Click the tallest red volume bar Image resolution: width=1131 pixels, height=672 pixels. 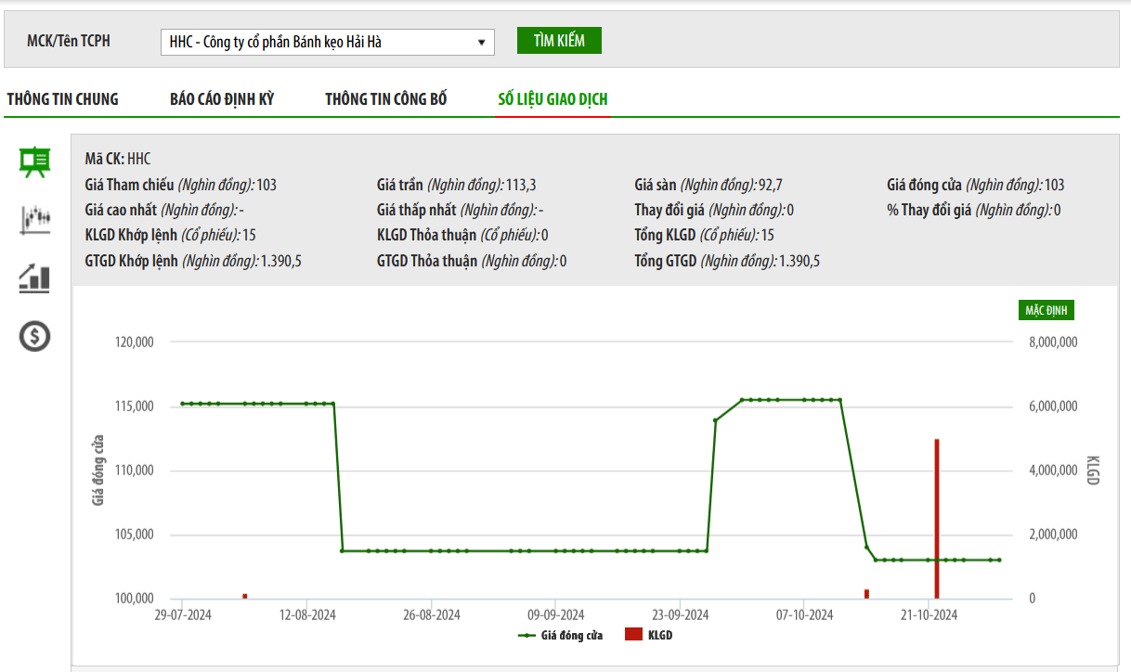937,518
